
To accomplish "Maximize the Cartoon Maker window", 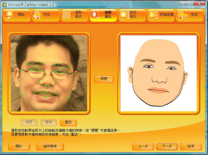I will coord(190,3).
